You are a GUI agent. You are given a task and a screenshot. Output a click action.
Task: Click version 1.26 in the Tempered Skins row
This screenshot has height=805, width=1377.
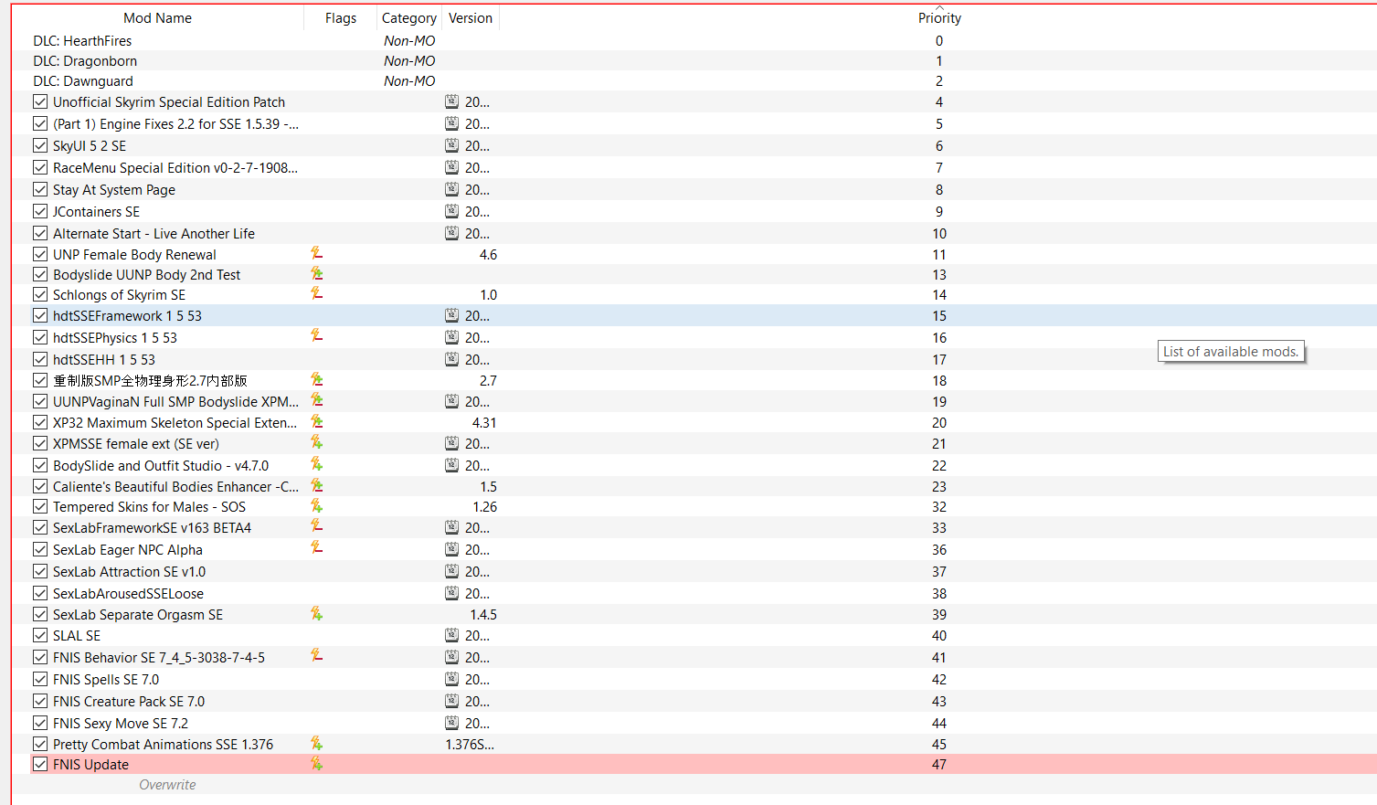point(485,506)
